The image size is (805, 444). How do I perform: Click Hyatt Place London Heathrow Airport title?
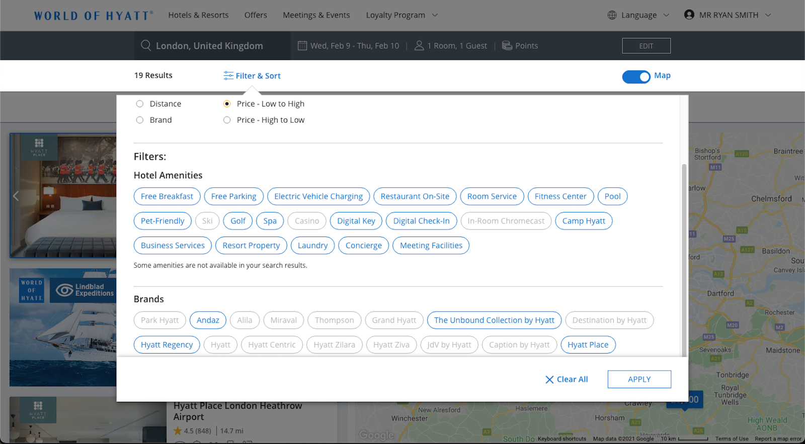point(238,411)
